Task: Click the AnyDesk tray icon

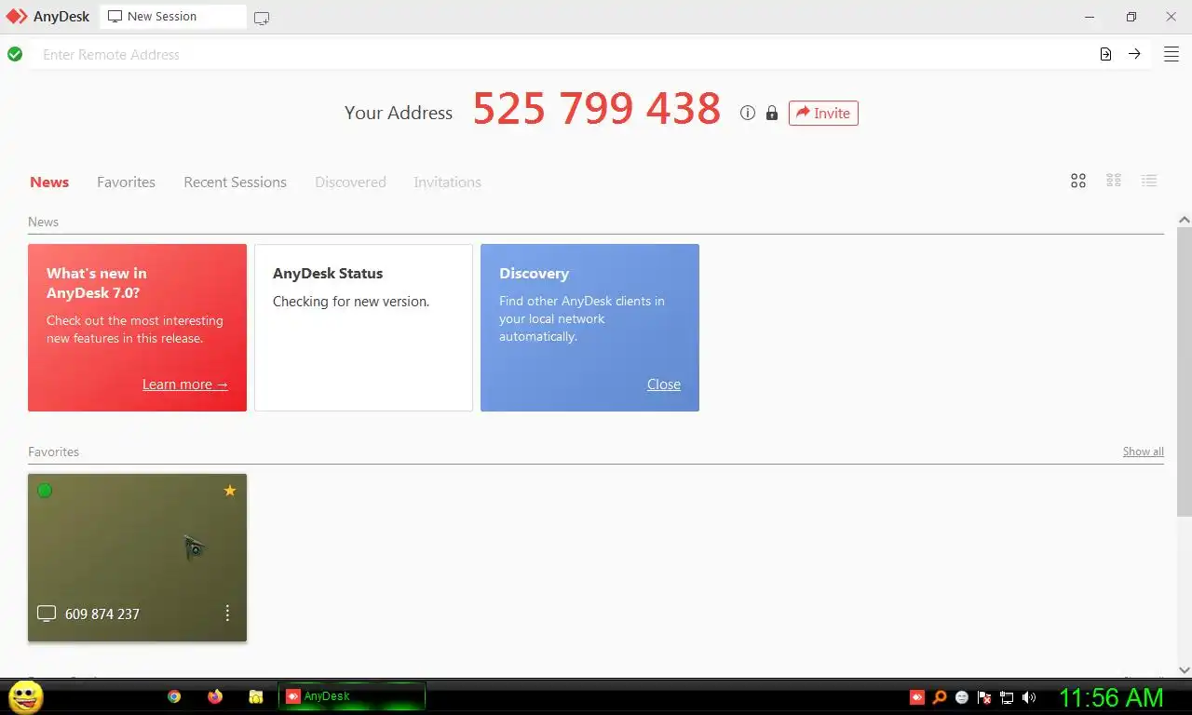Action: [917, 696]
